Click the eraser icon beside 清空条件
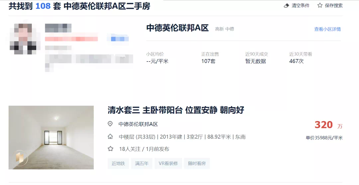 coord(287,6)
